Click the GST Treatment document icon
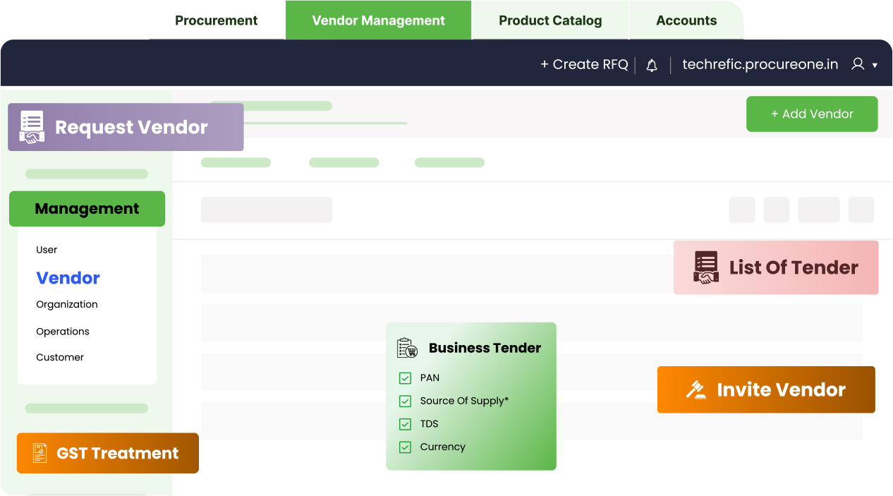This screenshot has width=893, height=496. click(40, 453)
